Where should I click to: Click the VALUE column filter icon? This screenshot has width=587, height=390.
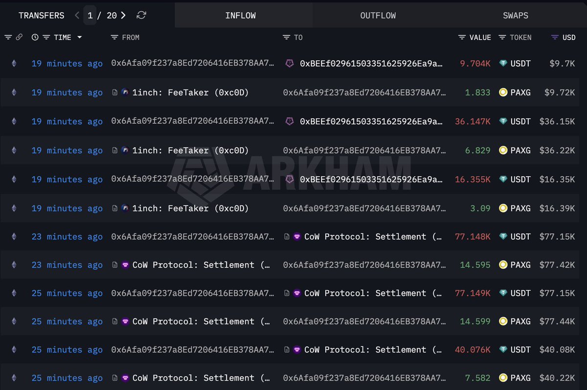point(462,37)
